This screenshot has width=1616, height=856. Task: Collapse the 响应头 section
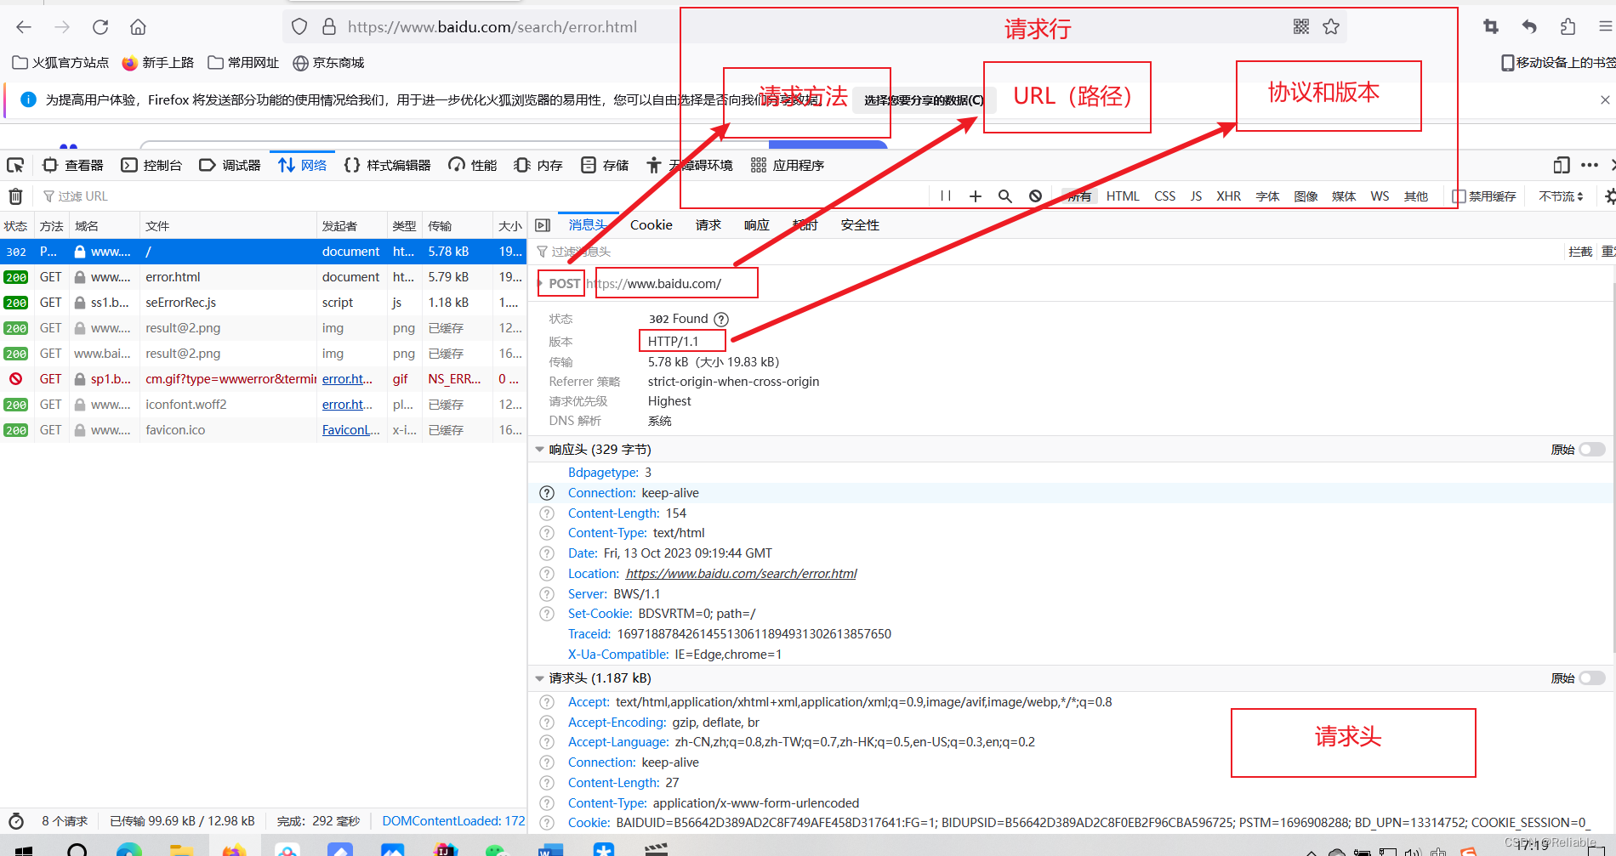[x=539, y=450]
